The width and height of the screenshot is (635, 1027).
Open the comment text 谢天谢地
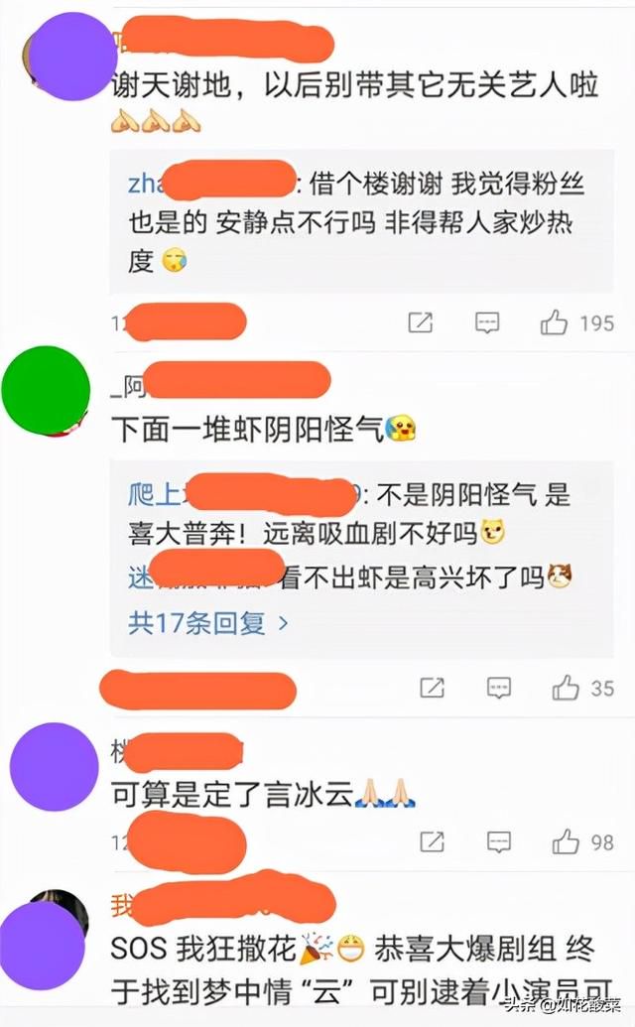pyautogui.click(x=172, y=85)
